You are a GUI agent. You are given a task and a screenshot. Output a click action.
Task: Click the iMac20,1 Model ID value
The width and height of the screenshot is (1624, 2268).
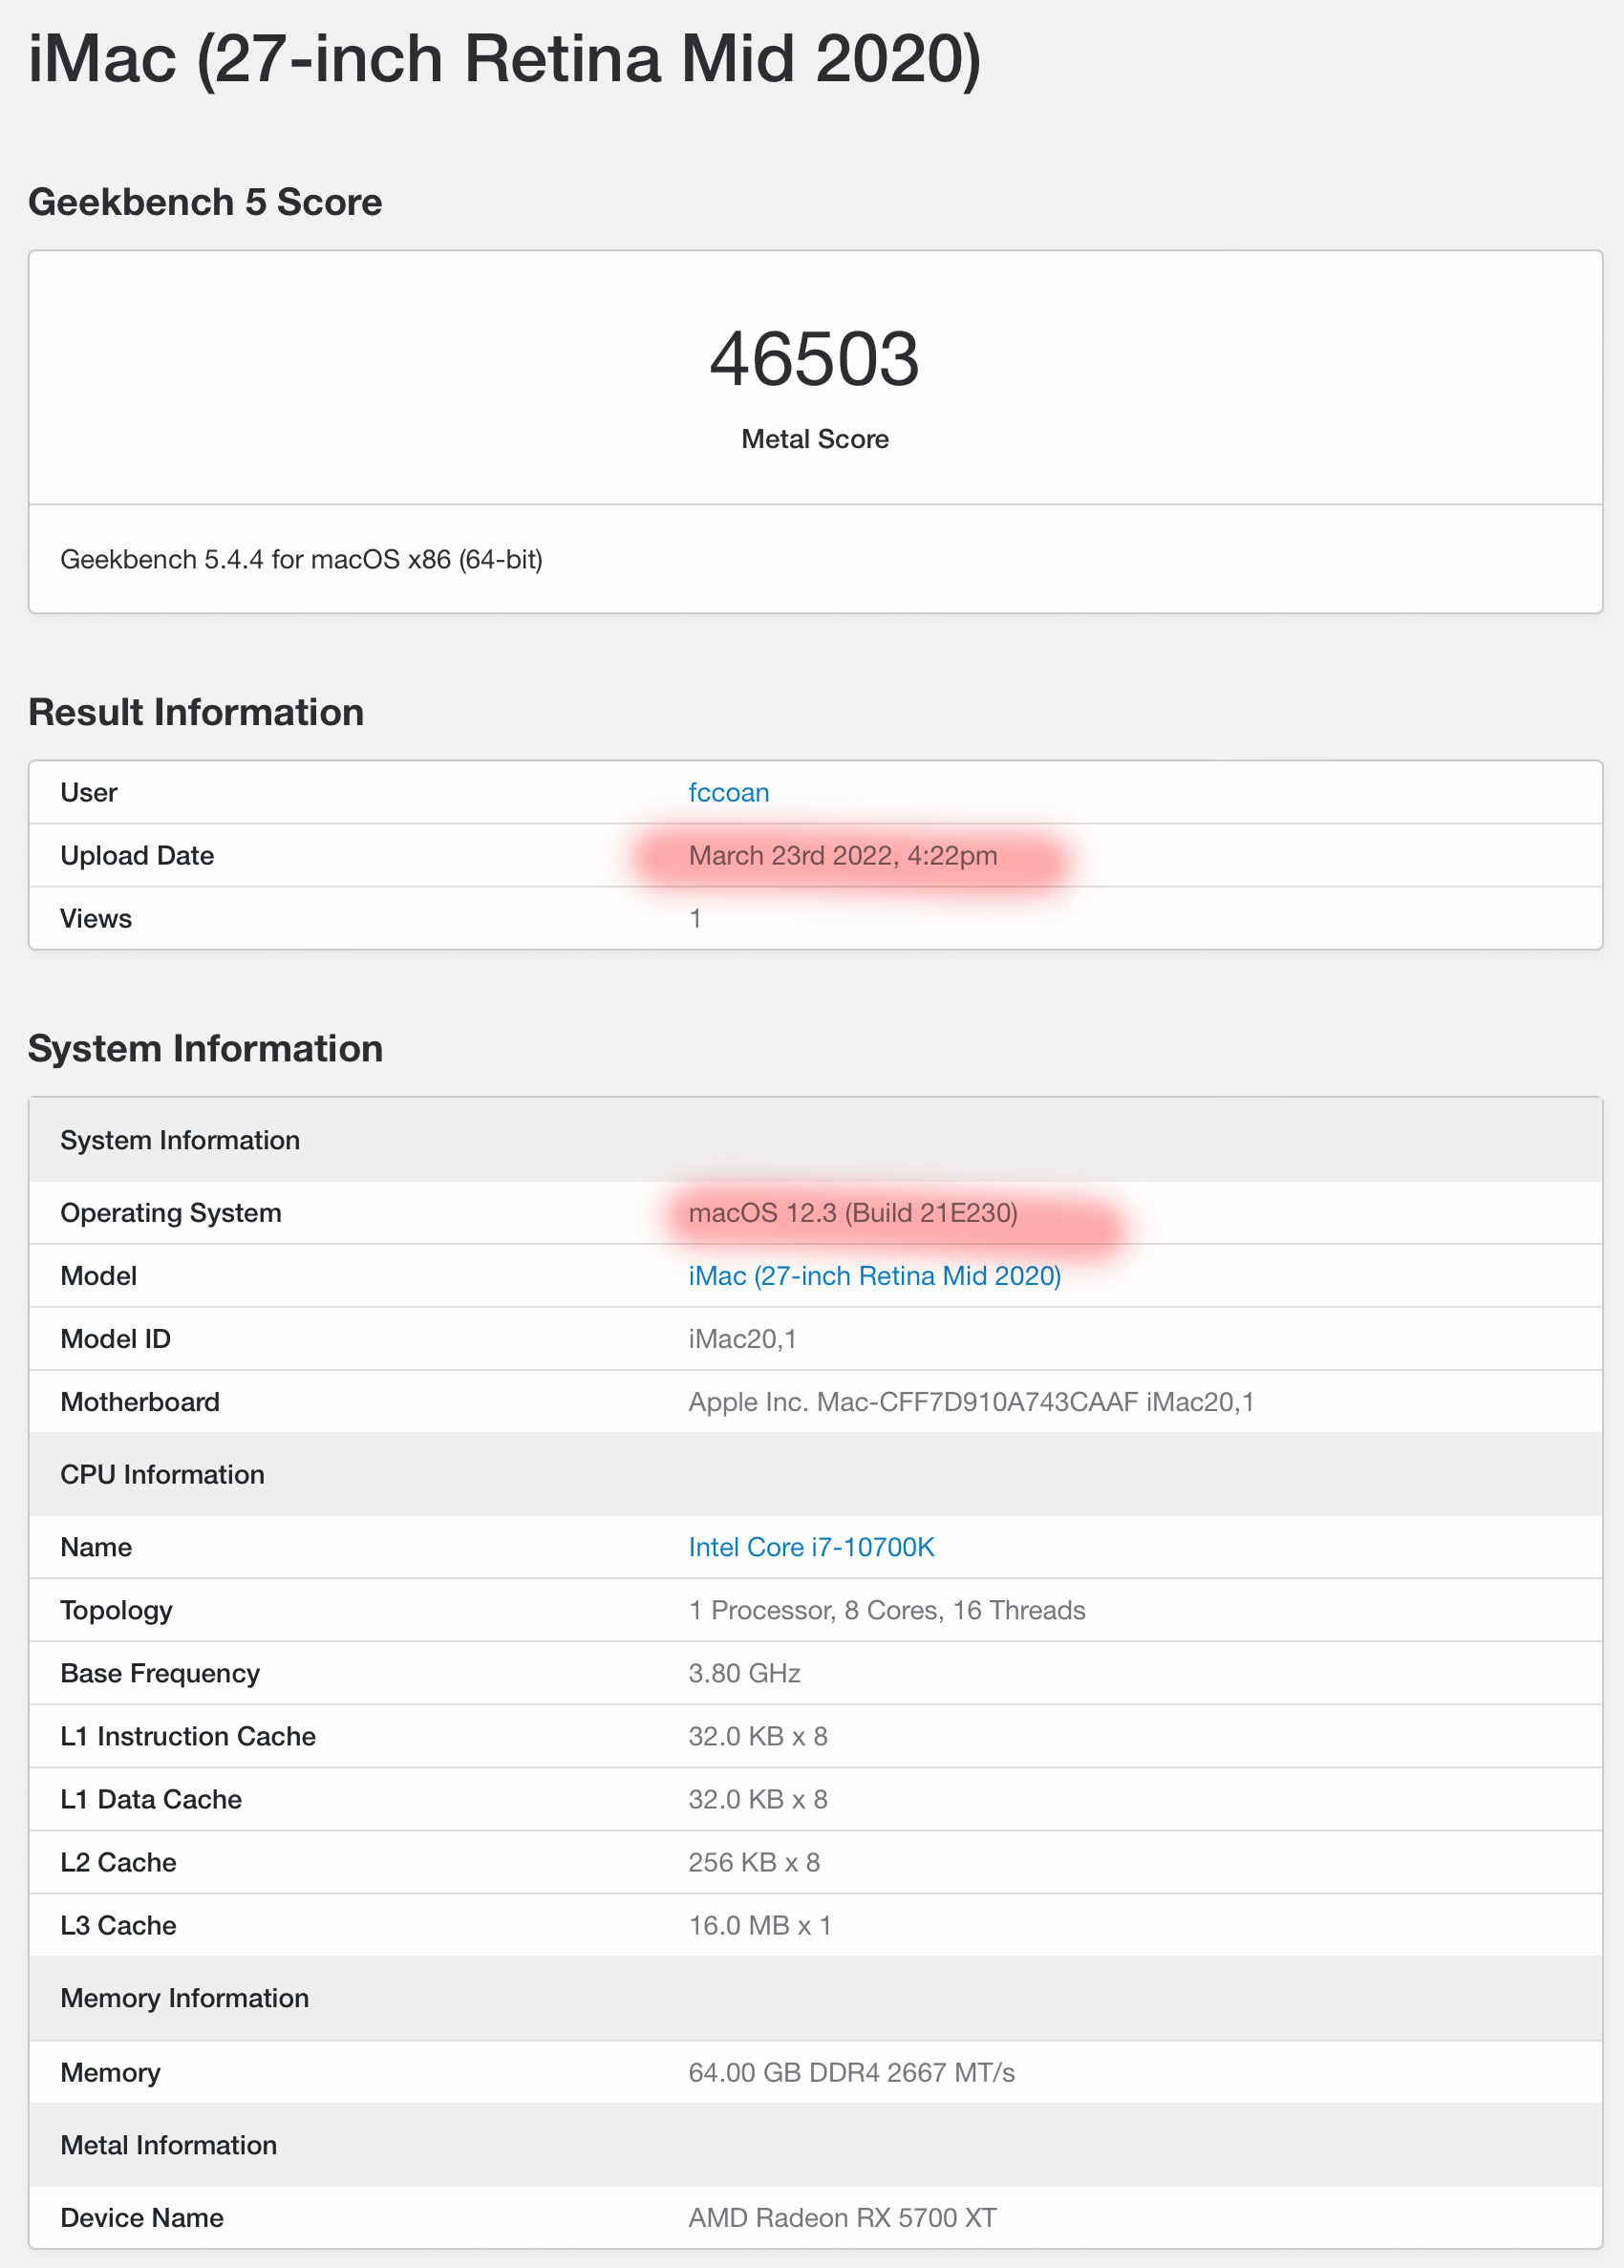coord(742,1339)
